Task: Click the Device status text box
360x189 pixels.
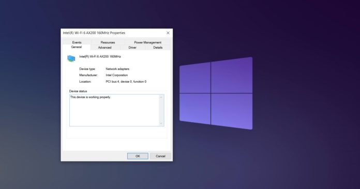Action: [116, 110]
